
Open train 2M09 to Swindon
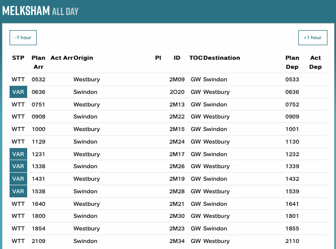pos(177,79)
